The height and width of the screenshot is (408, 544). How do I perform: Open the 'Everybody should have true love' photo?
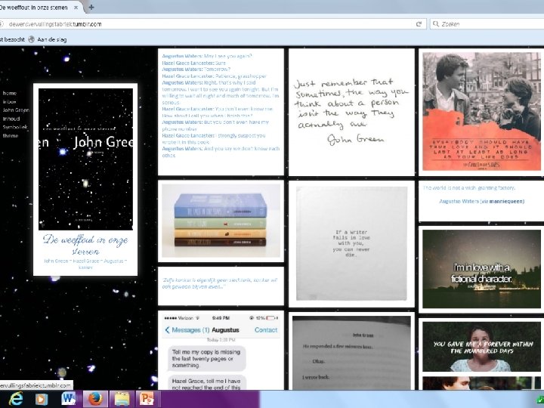pos(481,111)
